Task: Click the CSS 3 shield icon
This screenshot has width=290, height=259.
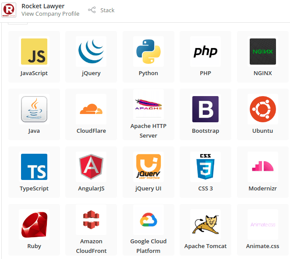Action: [x=205, y=167]
